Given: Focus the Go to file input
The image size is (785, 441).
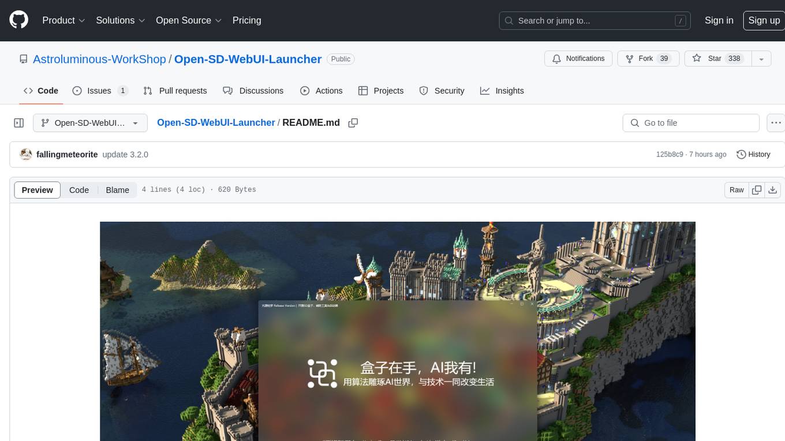Looking at the screenshot, I should 691,123.
